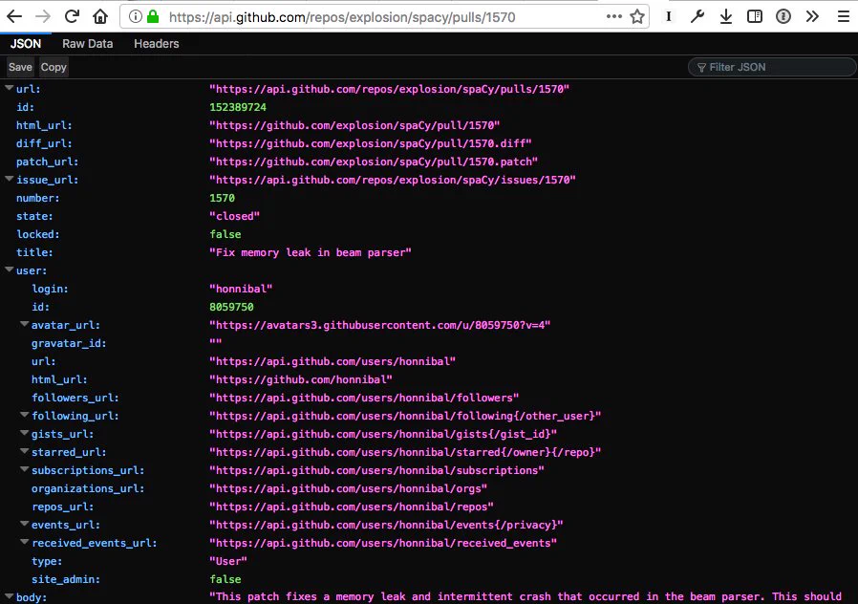This screenshot has height=604, width=858.
Task: Switch to the JSON tab
Action: point(26,44)
